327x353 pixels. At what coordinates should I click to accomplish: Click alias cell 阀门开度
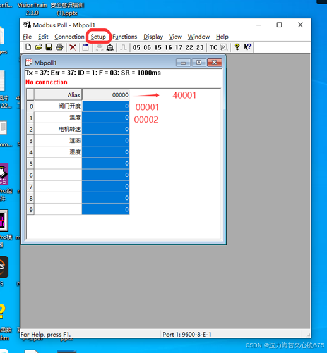pos(58,106)
